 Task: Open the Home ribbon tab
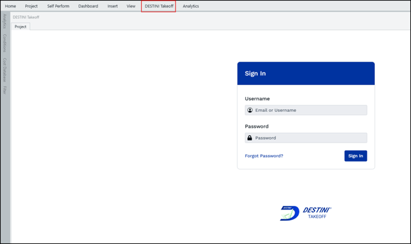coord(10,6)
